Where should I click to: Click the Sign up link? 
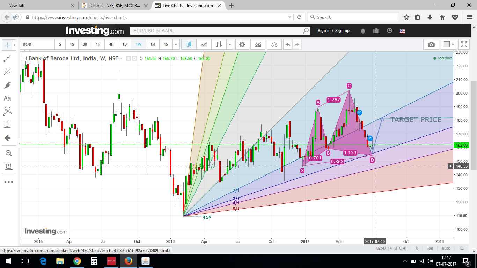click(x=342, y=31)
